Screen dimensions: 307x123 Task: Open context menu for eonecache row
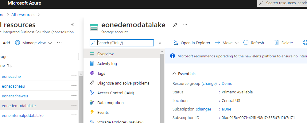[74, 76]
